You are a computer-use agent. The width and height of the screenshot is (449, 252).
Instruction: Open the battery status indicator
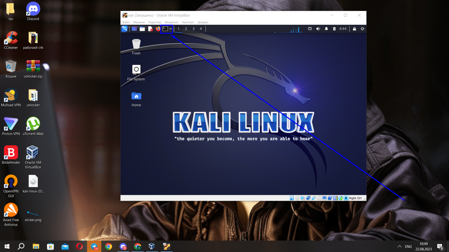[x=334, y=29]
